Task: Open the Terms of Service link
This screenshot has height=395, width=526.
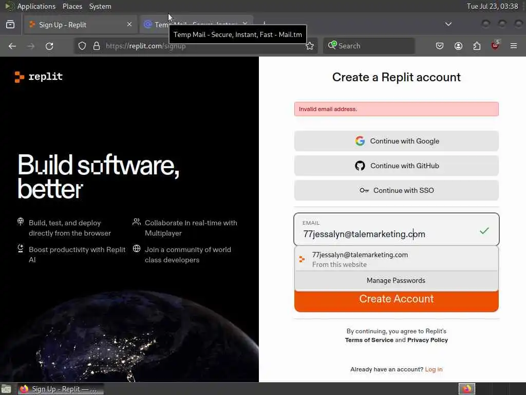Action: pos(369,340)
